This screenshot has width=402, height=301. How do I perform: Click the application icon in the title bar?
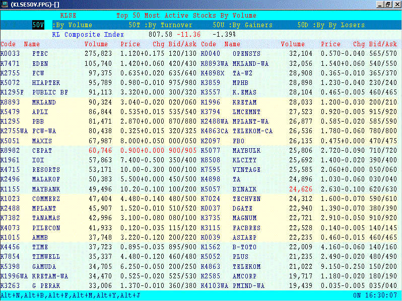click(x=5, y=5)
